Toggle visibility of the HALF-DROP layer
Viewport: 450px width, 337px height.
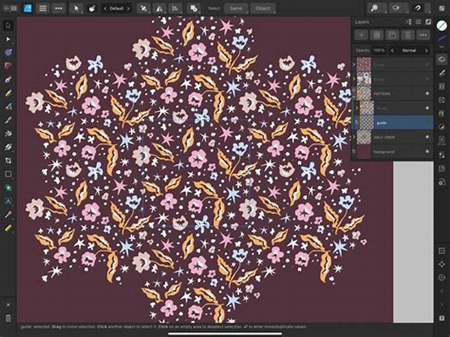(x=428, y=136)
